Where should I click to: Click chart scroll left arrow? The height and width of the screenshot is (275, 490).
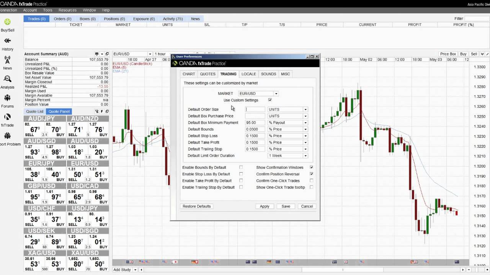pyautogui.click(x=141, y=270)
